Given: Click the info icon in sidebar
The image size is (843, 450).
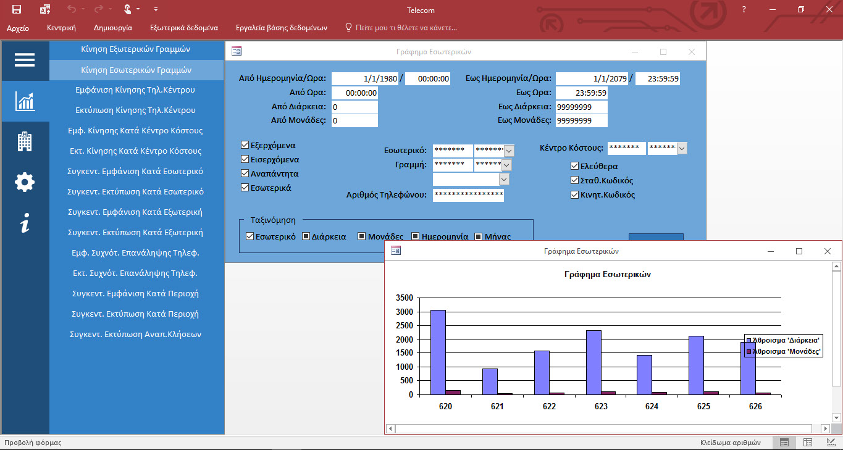Looking at the screenshot, I should click(x=25, y=223).
